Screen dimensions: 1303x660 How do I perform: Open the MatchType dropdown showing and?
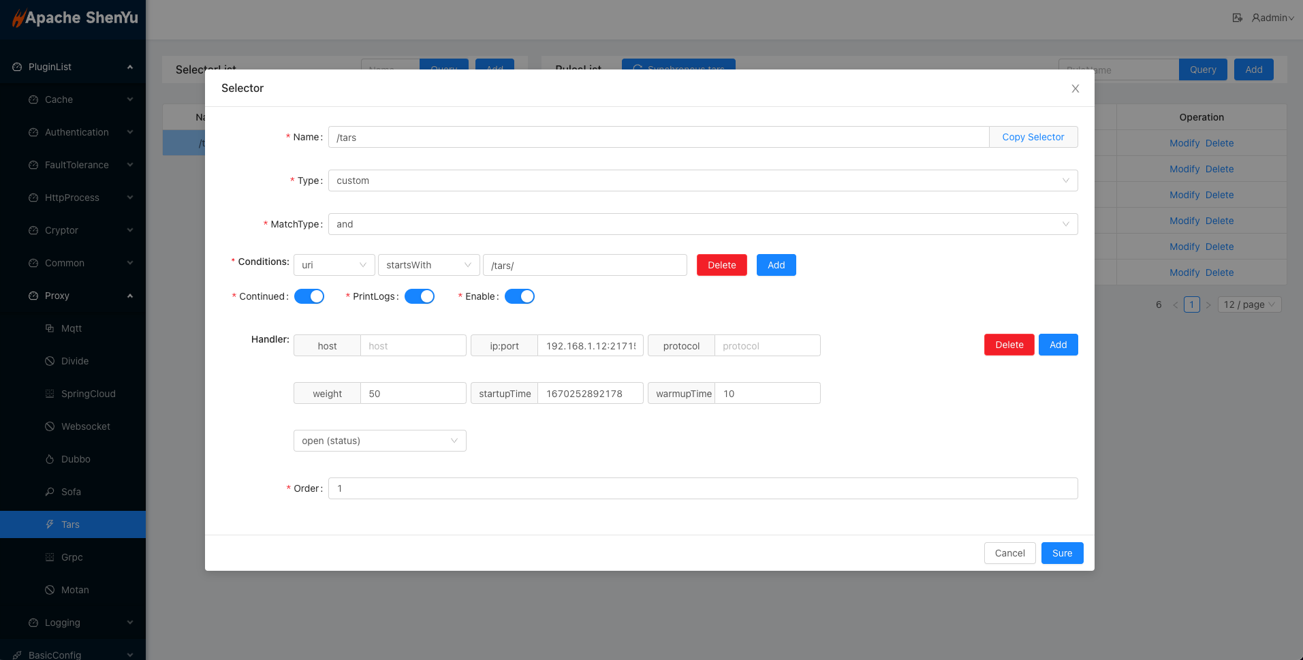pos(702,224)
